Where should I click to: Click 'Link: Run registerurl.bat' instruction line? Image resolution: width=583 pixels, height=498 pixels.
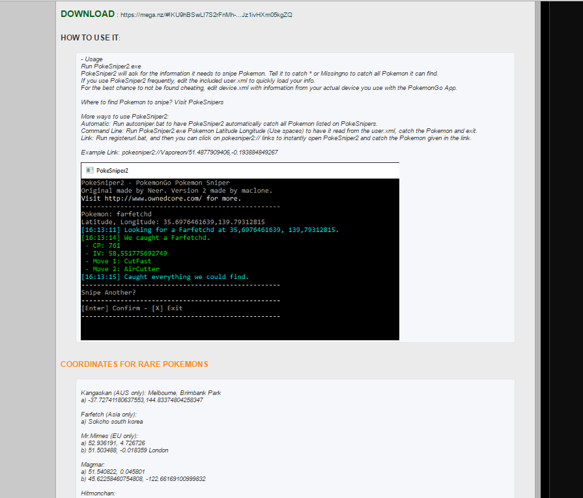[276, 138]
